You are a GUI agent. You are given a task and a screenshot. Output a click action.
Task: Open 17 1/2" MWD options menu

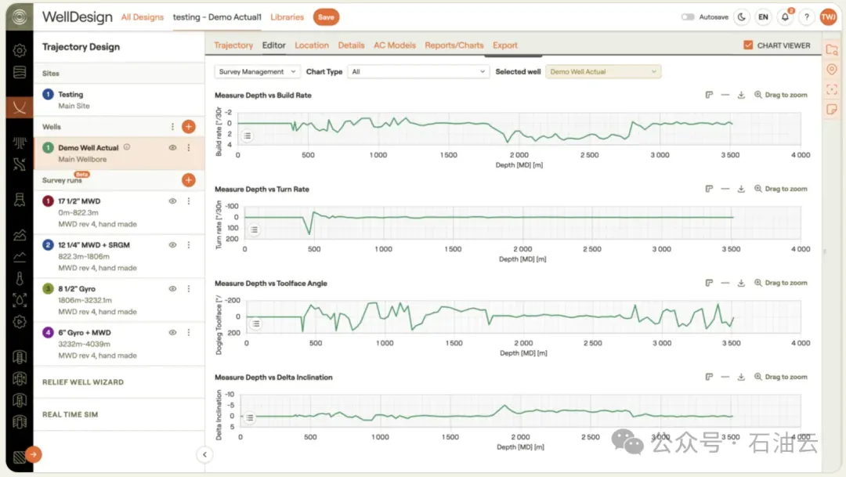point(189,201)
